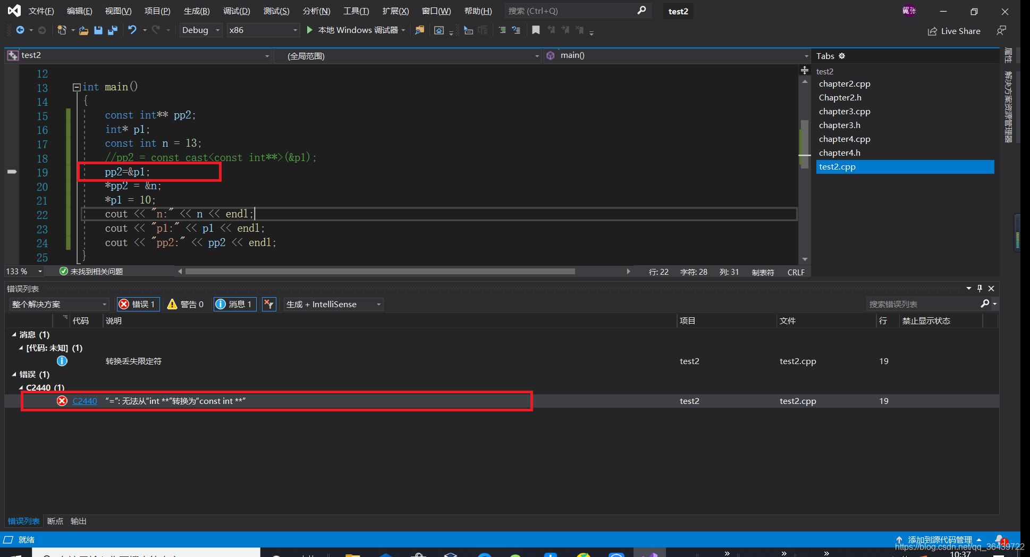Click the Open File folder icon
This screenshot has height=557, width=1030.
tap(83, 30)
